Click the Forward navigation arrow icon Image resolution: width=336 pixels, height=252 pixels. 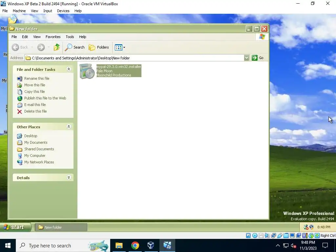[x=41, y=47]
